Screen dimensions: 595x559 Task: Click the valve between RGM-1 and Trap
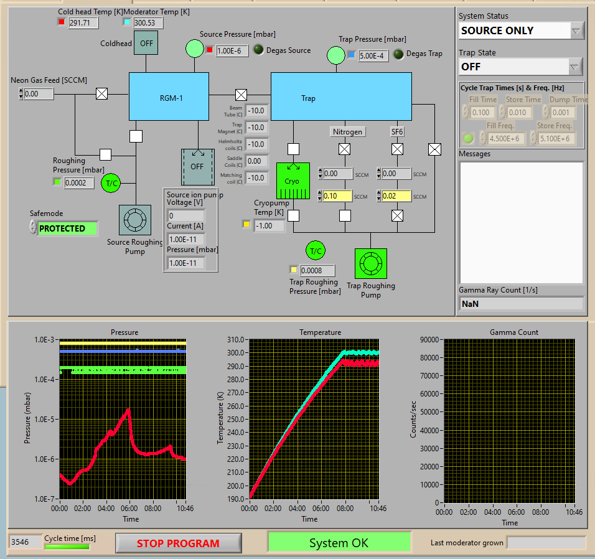241,95
